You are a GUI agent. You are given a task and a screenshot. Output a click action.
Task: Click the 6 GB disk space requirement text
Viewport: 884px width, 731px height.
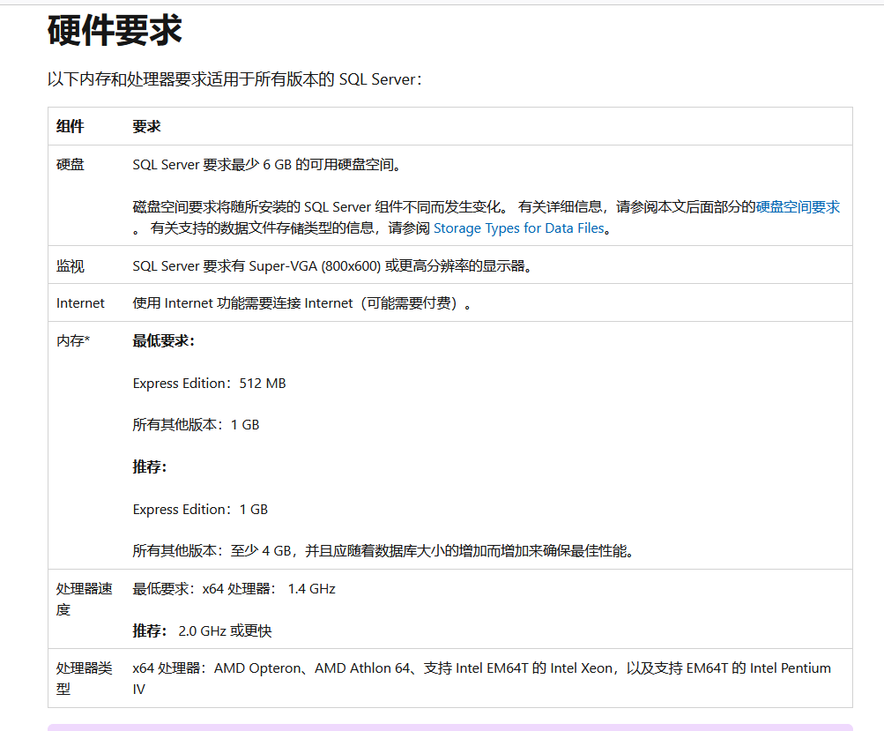click(267, 165)
